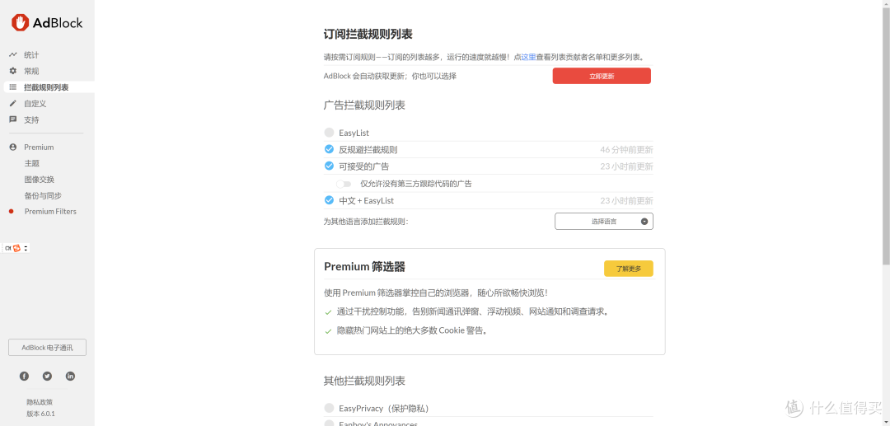Click the yellow 了解更多 button
The image size is (890, 426).
pyautogui.click(x=628, y=269)
